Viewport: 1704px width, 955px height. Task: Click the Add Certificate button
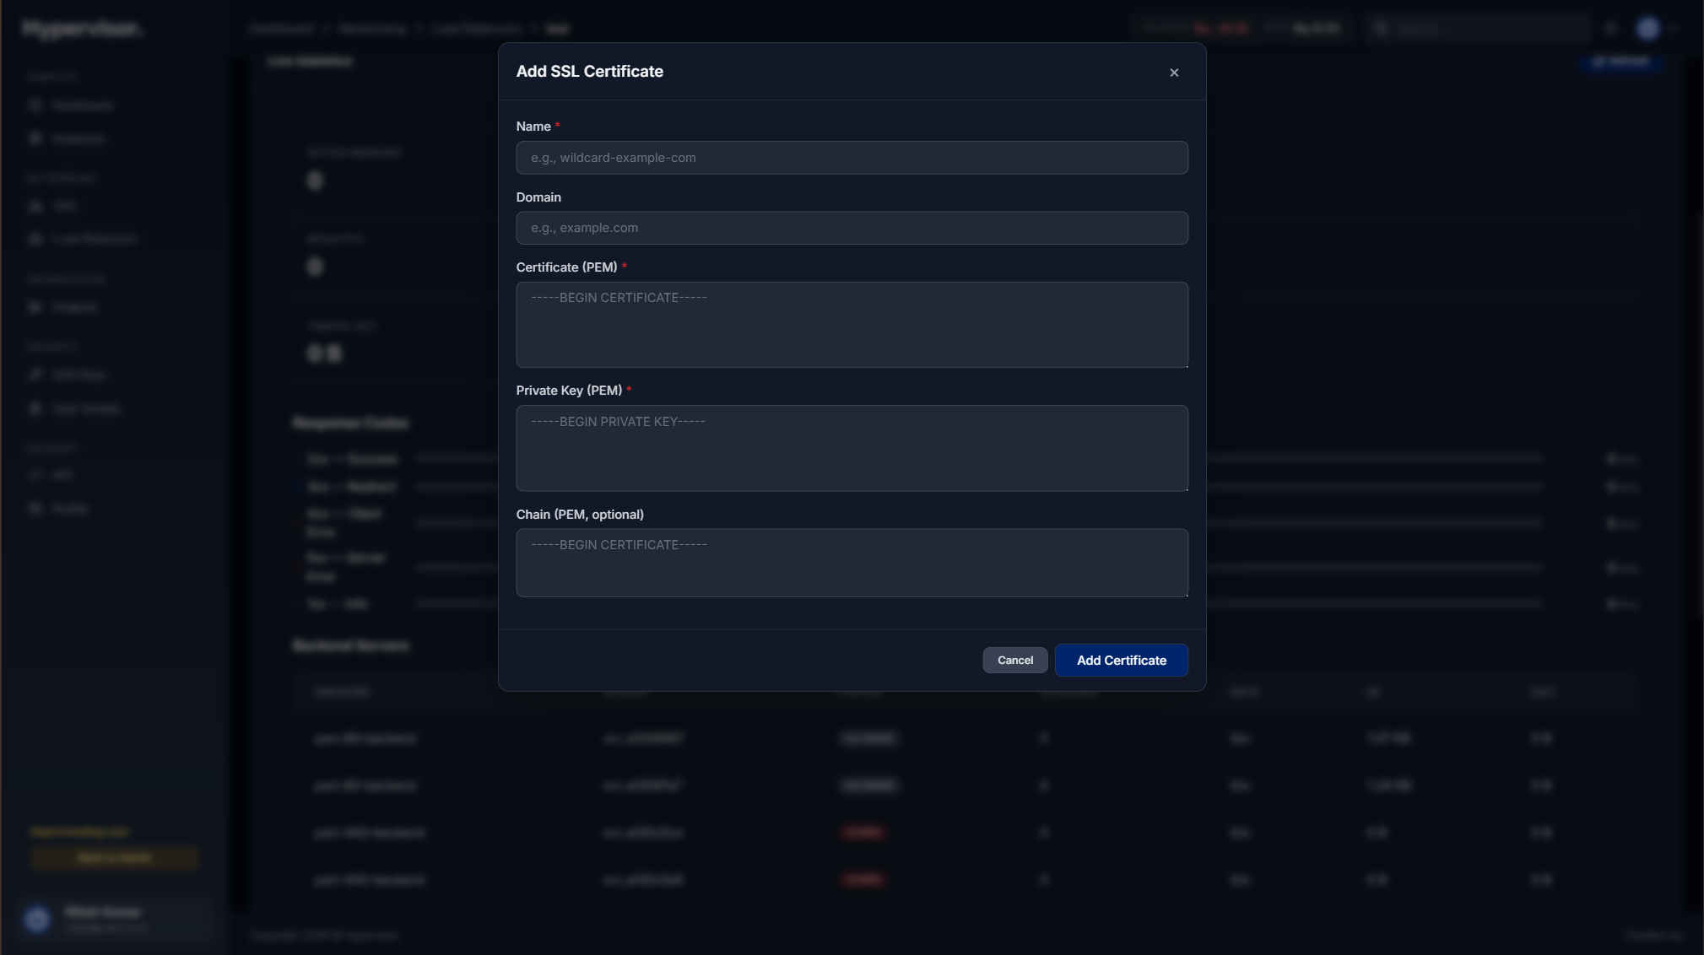[x=1121, y=660]
